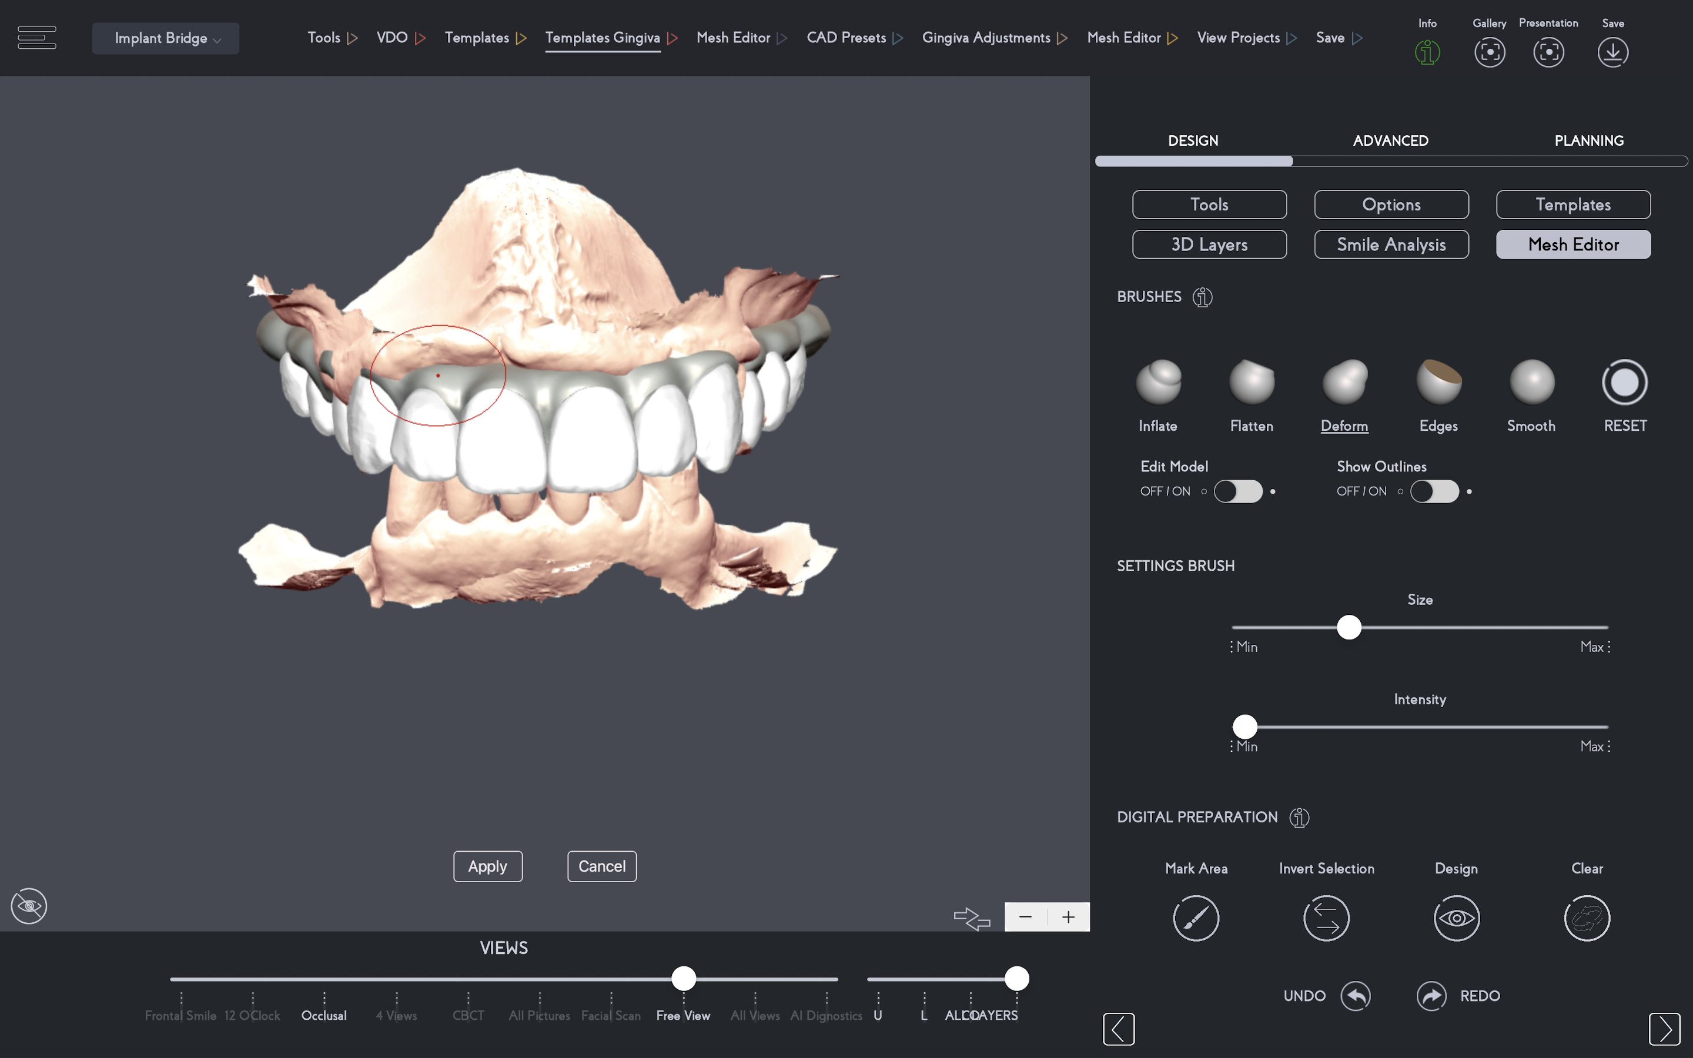Open the Implant Bridge dropdown

(166, 38)
